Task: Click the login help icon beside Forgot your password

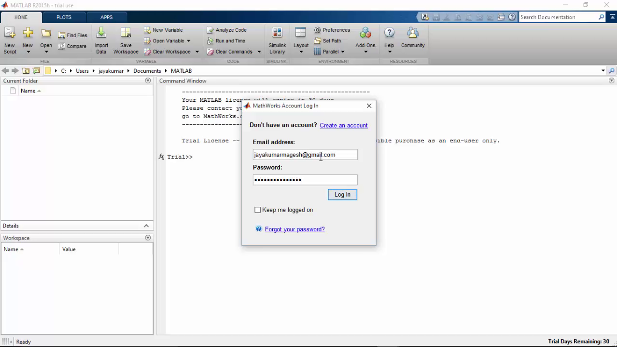Action: pos(259,229)
